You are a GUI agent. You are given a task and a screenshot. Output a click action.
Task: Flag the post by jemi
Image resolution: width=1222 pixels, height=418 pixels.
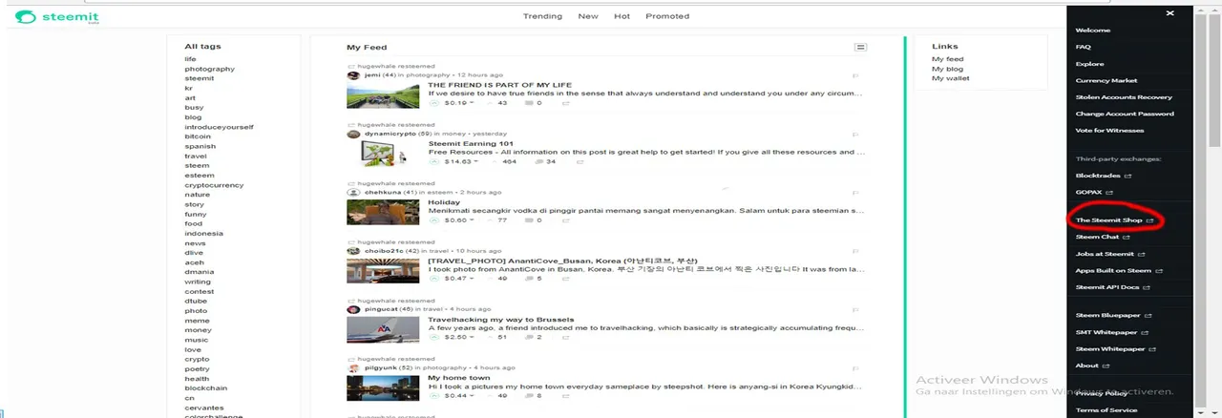tap(855, 75)
